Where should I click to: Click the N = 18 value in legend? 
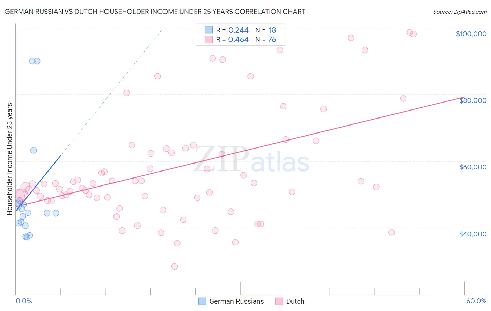click(266, 30)
